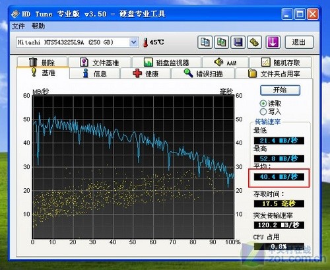Select the 写入 write radio button

coord(263,112)
